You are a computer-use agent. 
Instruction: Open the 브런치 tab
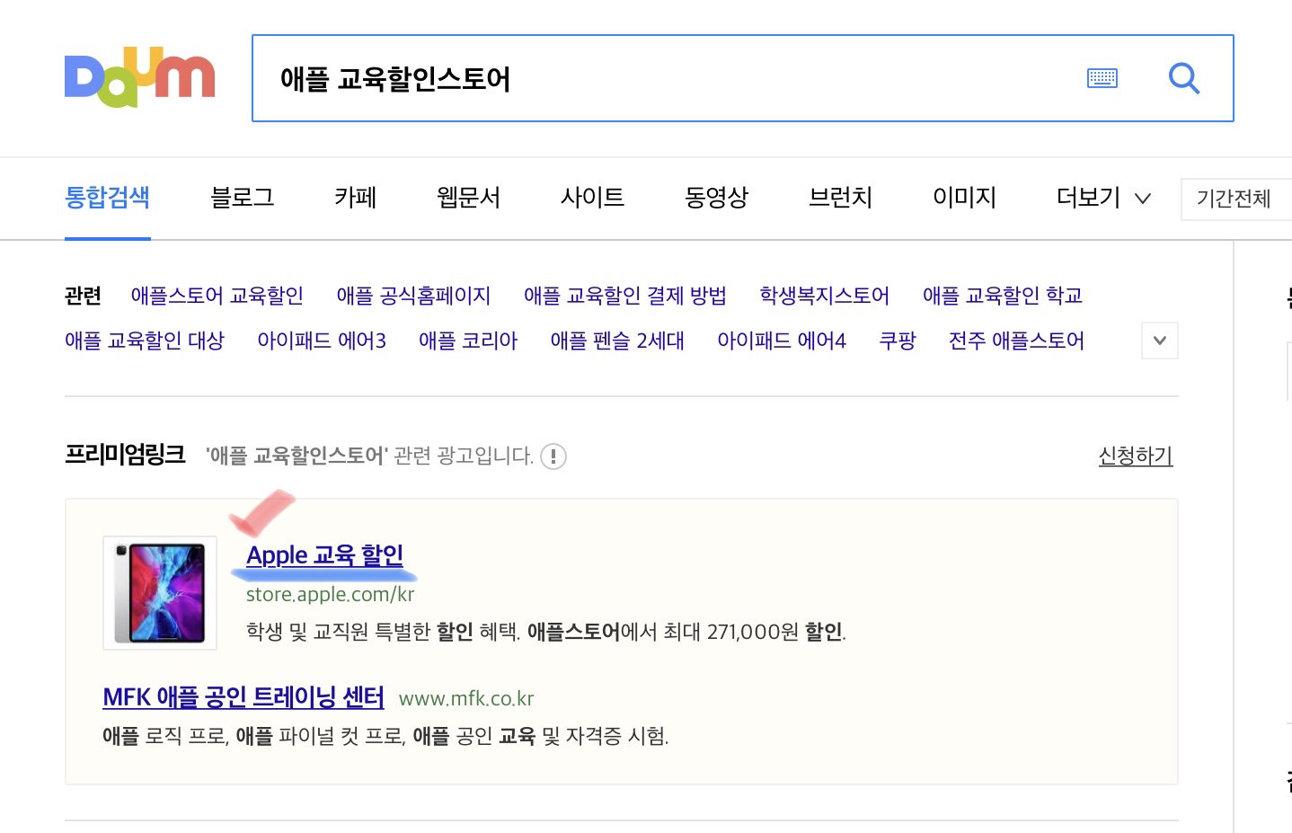pyautogui.click(x=840, y=197)
